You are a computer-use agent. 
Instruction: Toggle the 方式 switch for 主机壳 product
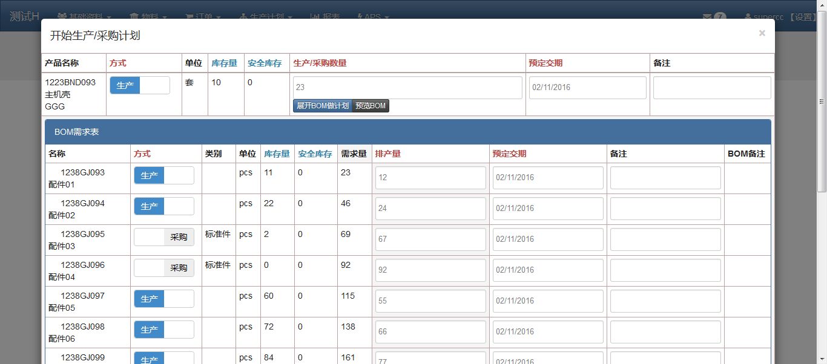pos(140,86)
